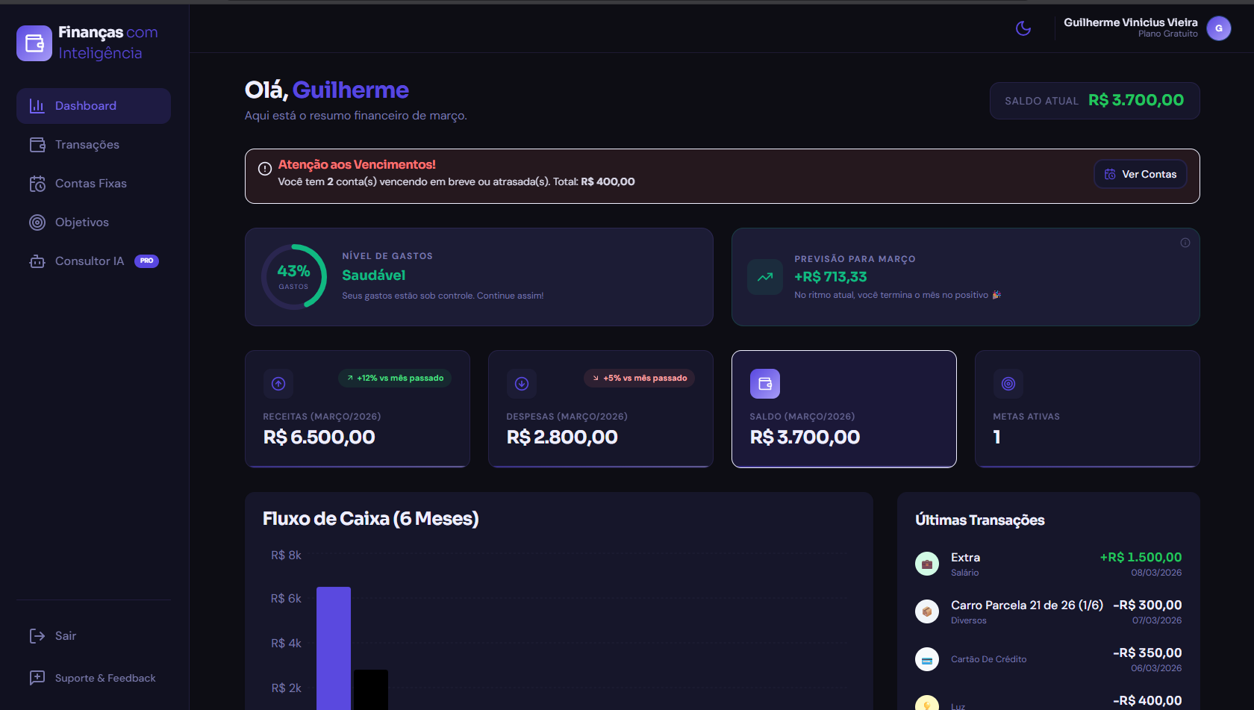Click Sair to log out

64,635
